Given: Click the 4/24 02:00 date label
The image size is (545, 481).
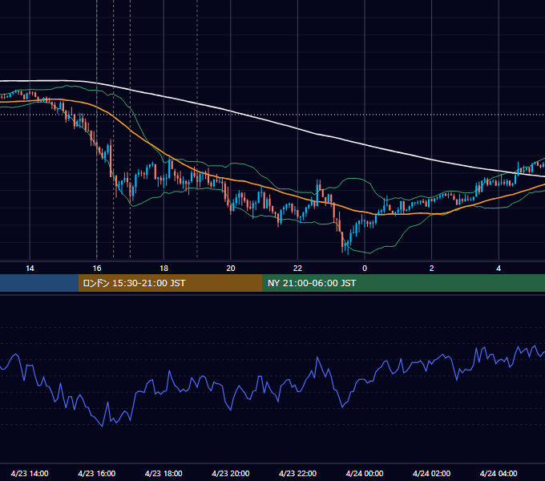Looking at the screenshot, I should tap(432, 473).
